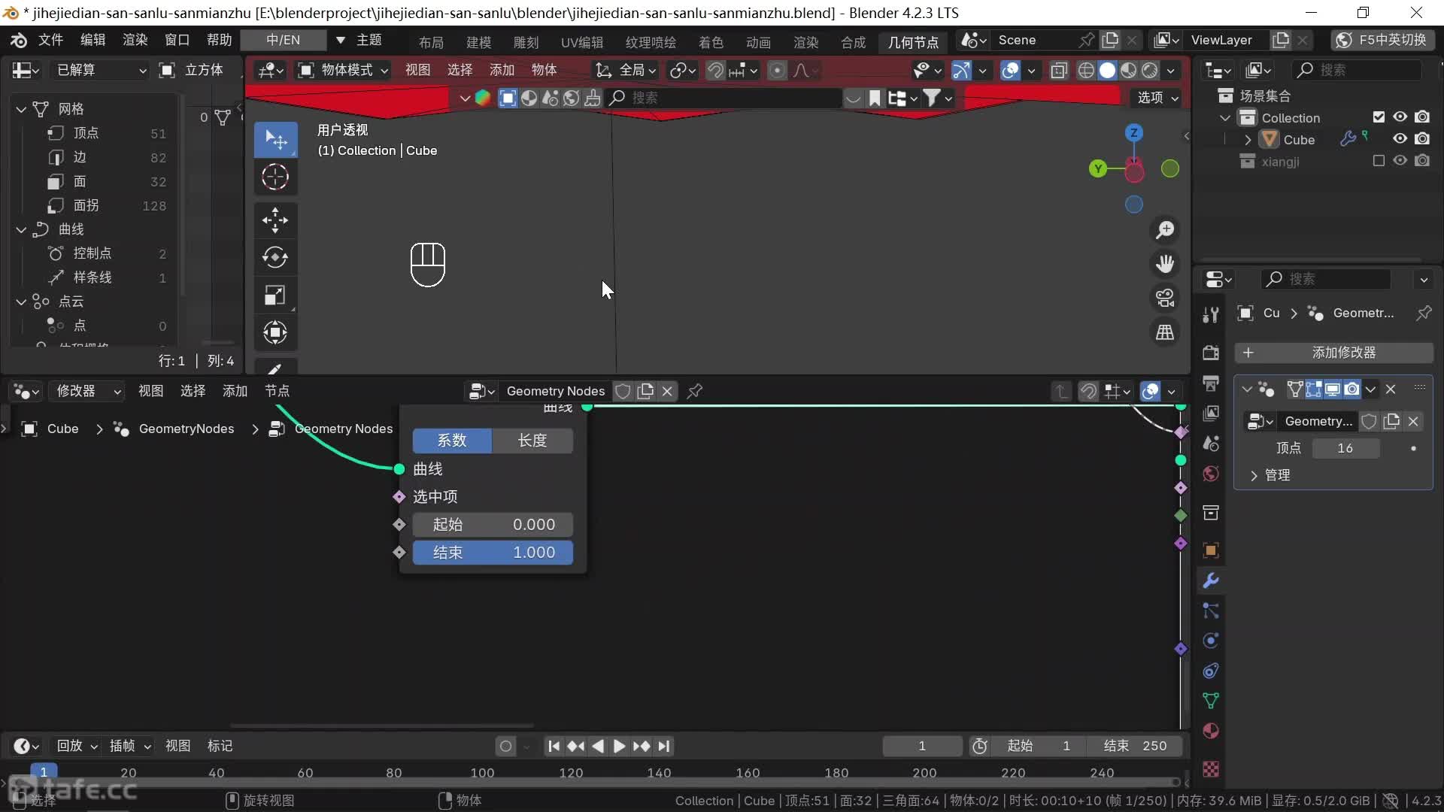Click the Transform tool icon
The image size is (1444, 812).
[275, 332]
